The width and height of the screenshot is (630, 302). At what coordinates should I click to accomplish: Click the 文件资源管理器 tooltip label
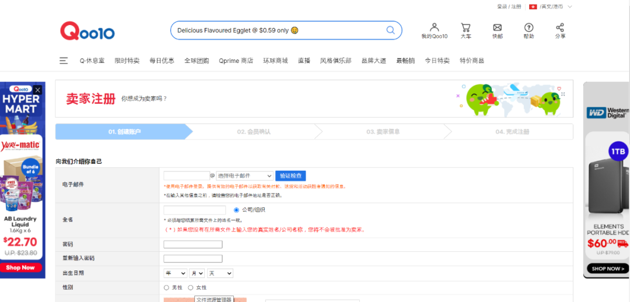[214, 299]
